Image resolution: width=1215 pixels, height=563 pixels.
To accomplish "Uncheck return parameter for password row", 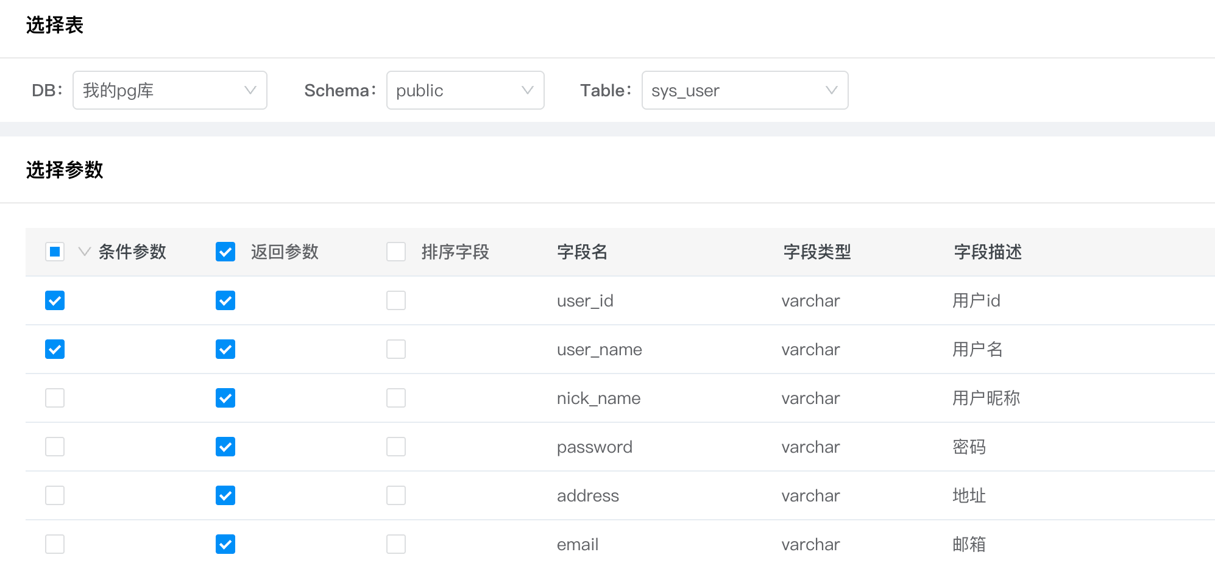I will 225,447.
